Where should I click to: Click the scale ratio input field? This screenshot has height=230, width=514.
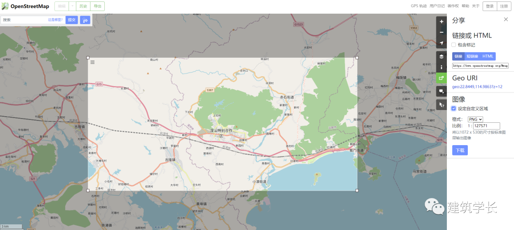[x=486, y=126]
